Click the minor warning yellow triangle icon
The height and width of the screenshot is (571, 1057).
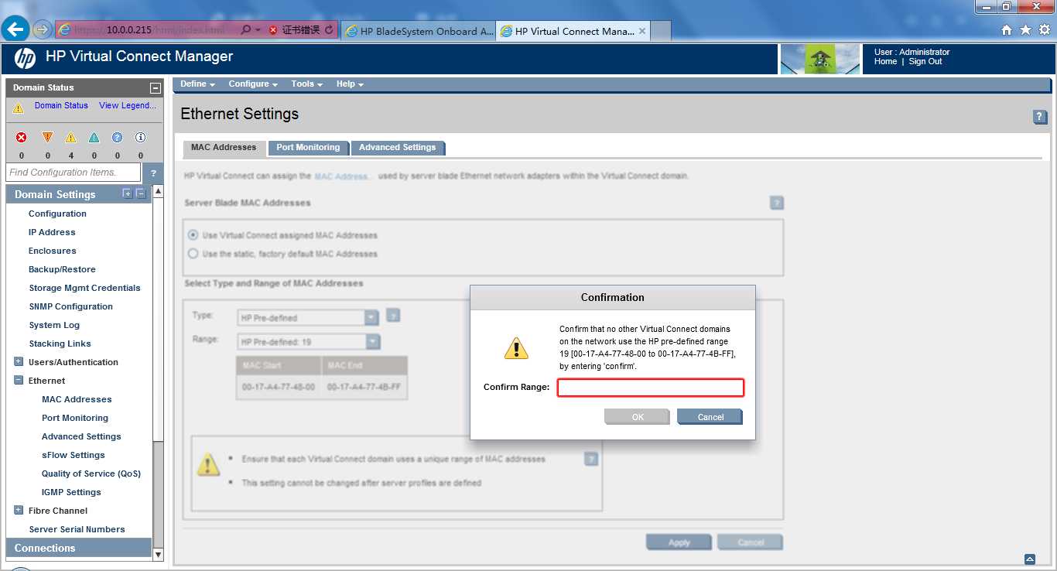(70, 138)
